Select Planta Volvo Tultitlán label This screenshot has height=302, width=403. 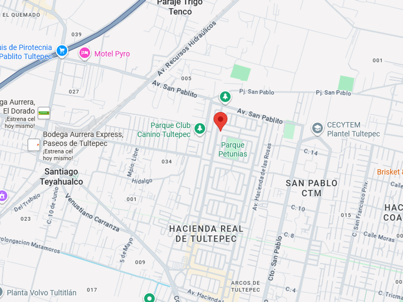pyautogui.click(x=41, y=293)
